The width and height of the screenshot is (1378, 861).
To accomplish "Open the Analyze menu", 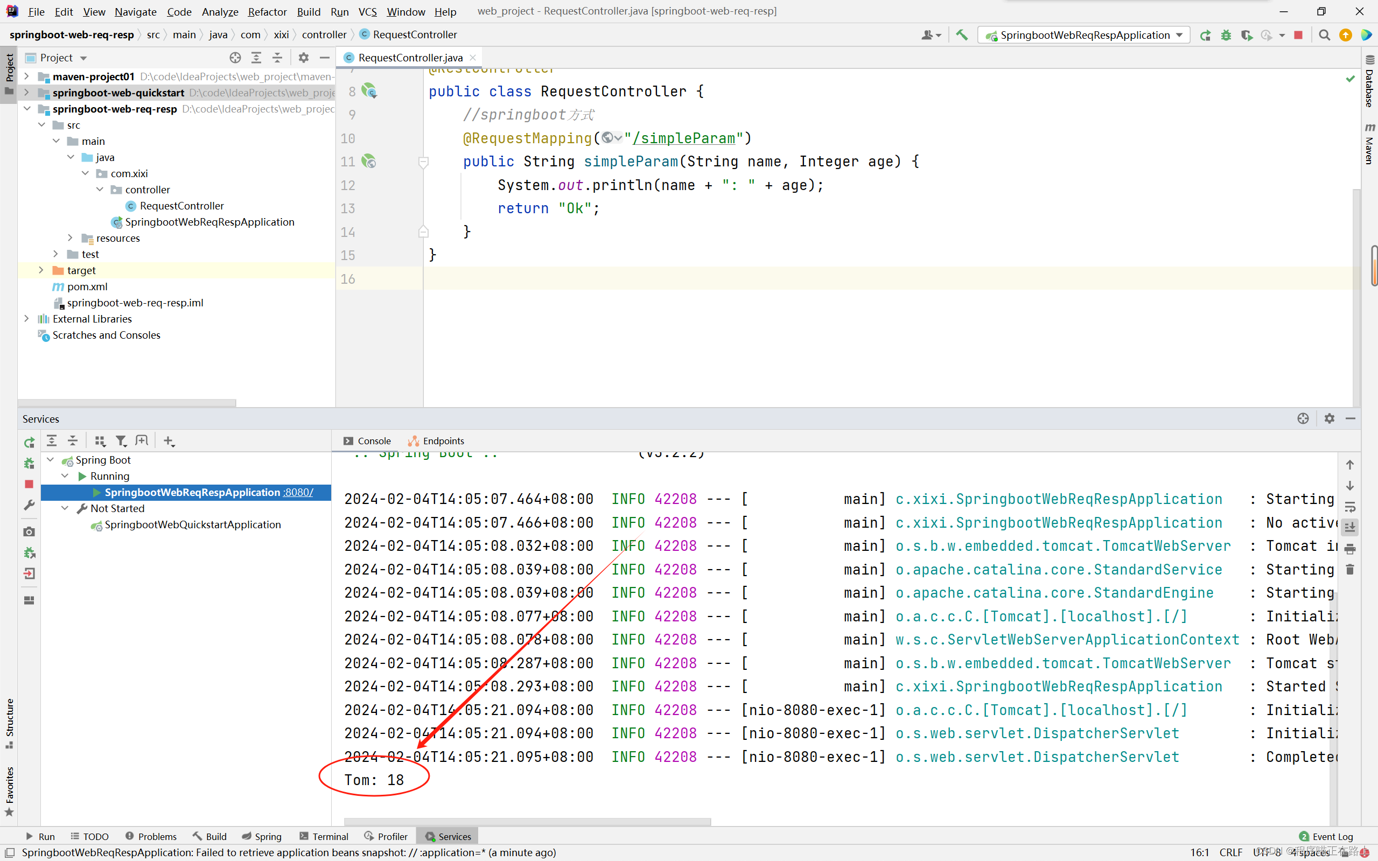I will click(x=218, y=11).
